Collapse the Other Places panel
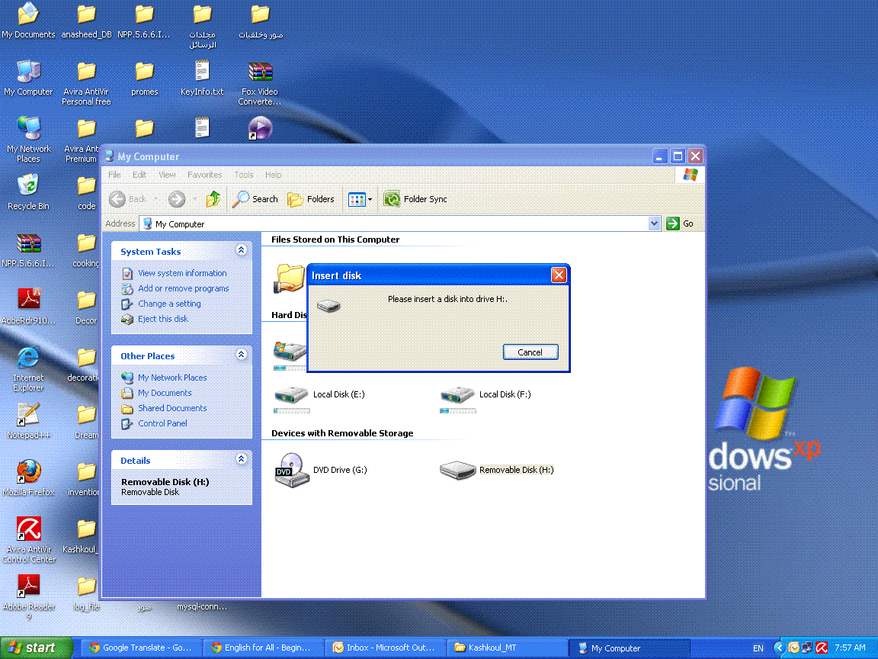This screenshot has height=659, width=878. coord(242,354)
